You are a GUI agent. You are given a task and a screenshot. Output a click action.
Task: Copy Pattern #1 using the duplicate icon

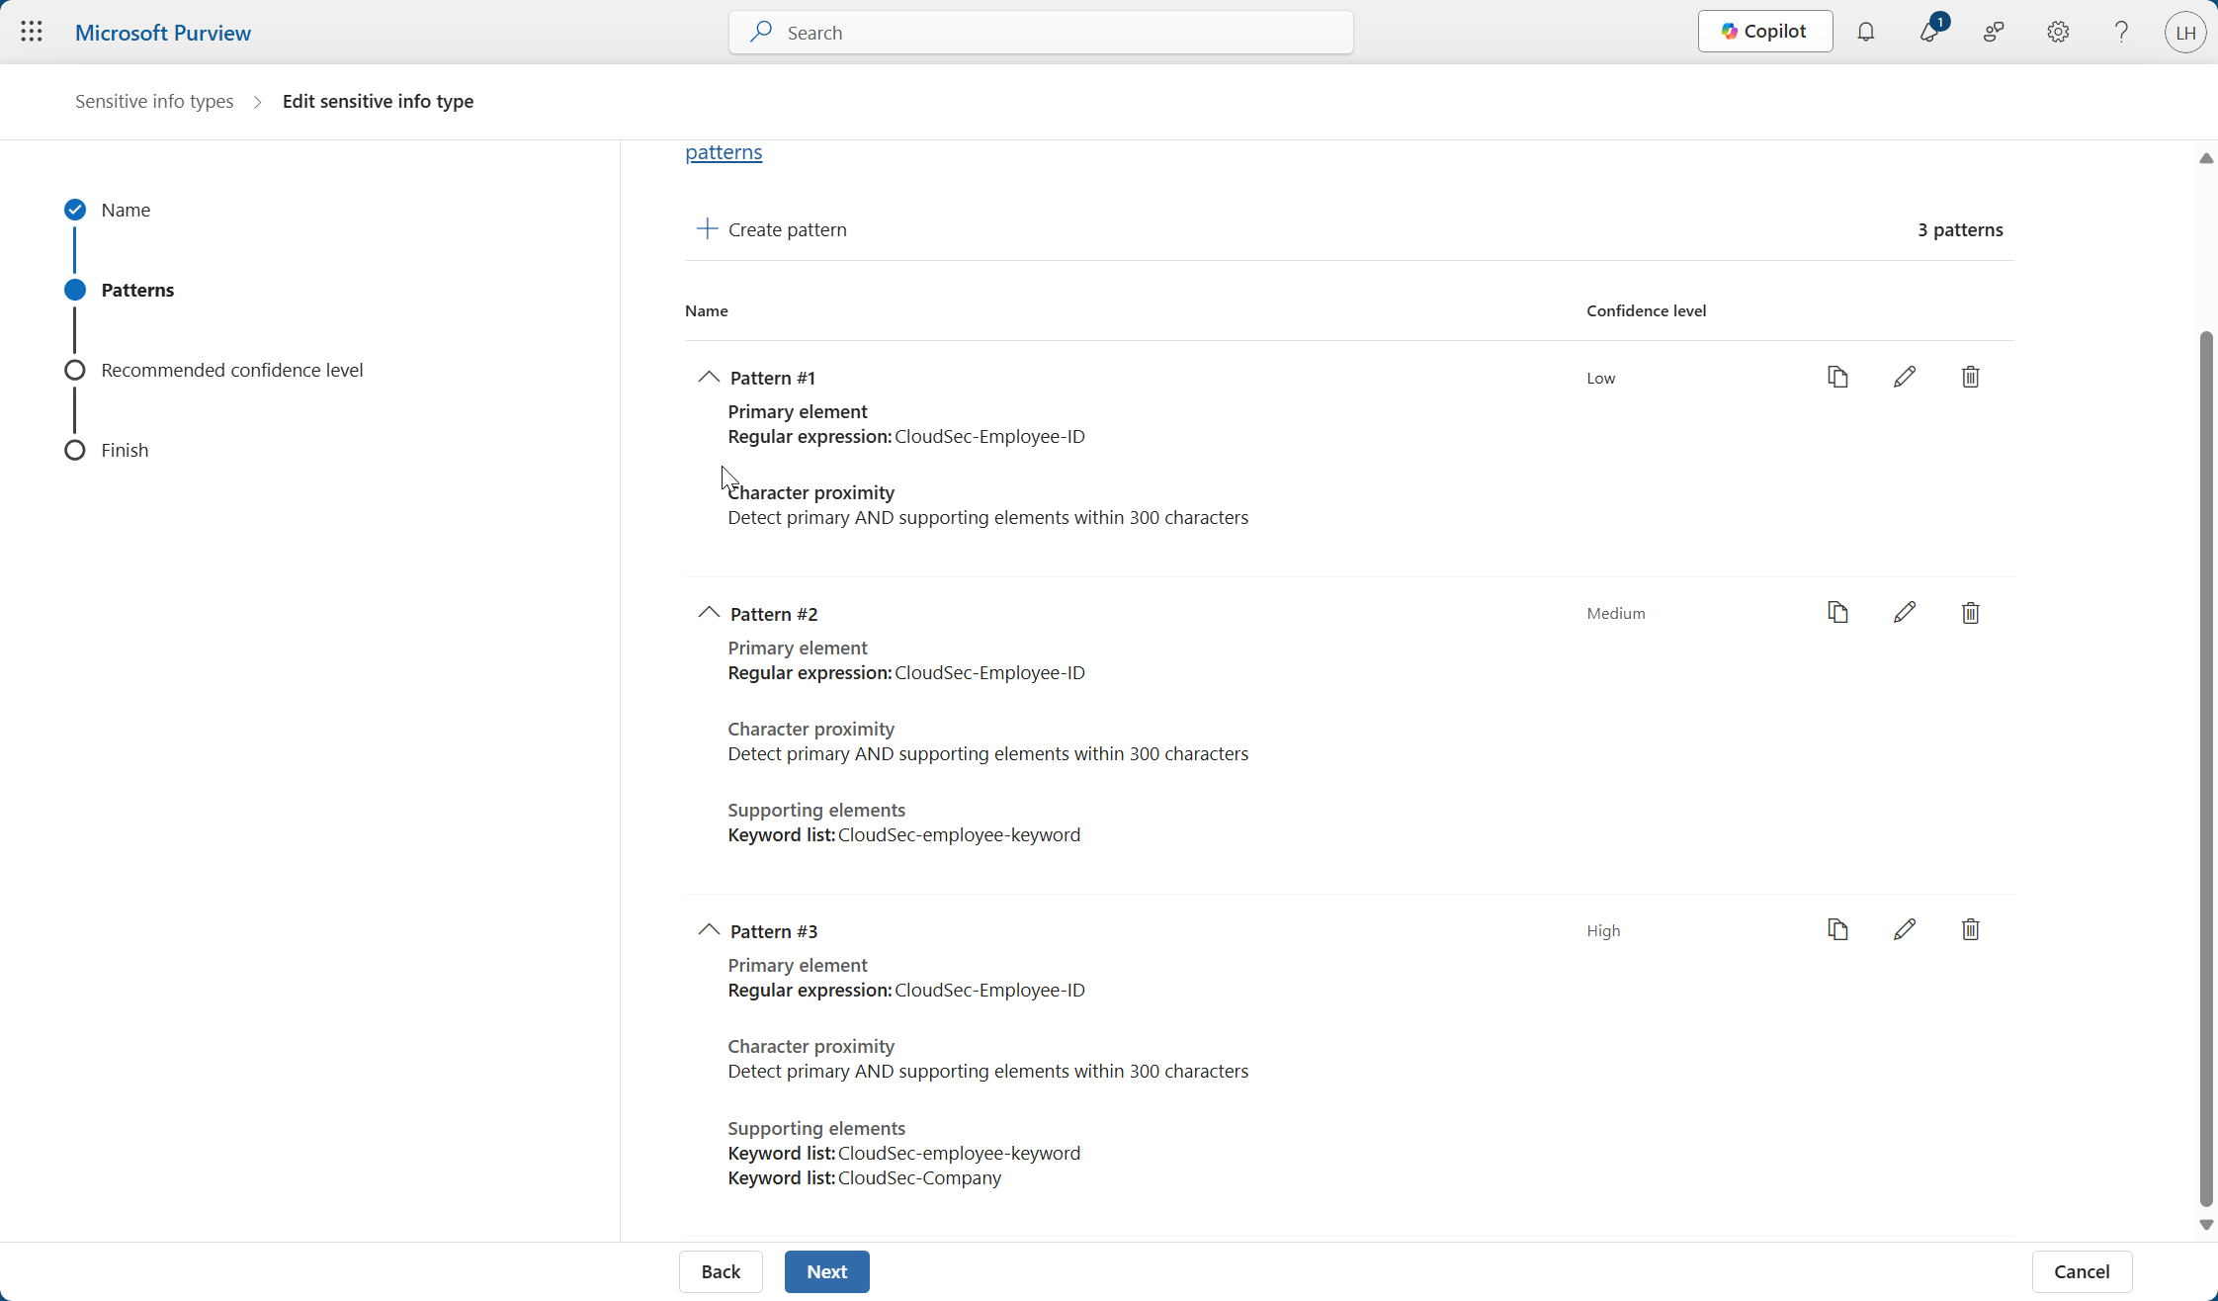pos(1837,377)
